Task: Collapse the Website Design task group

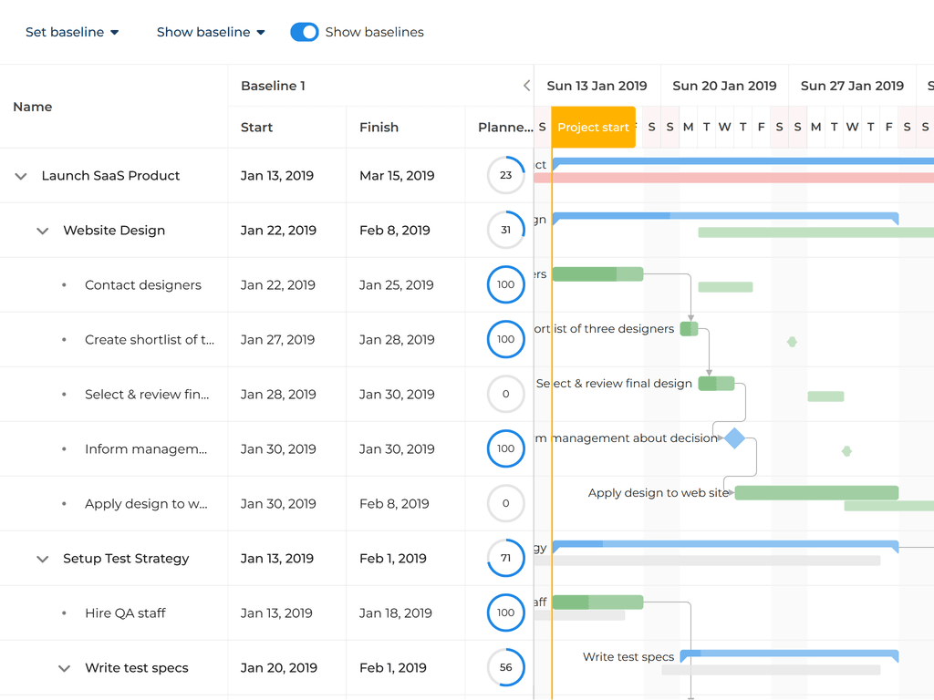Action: [42, 231]
